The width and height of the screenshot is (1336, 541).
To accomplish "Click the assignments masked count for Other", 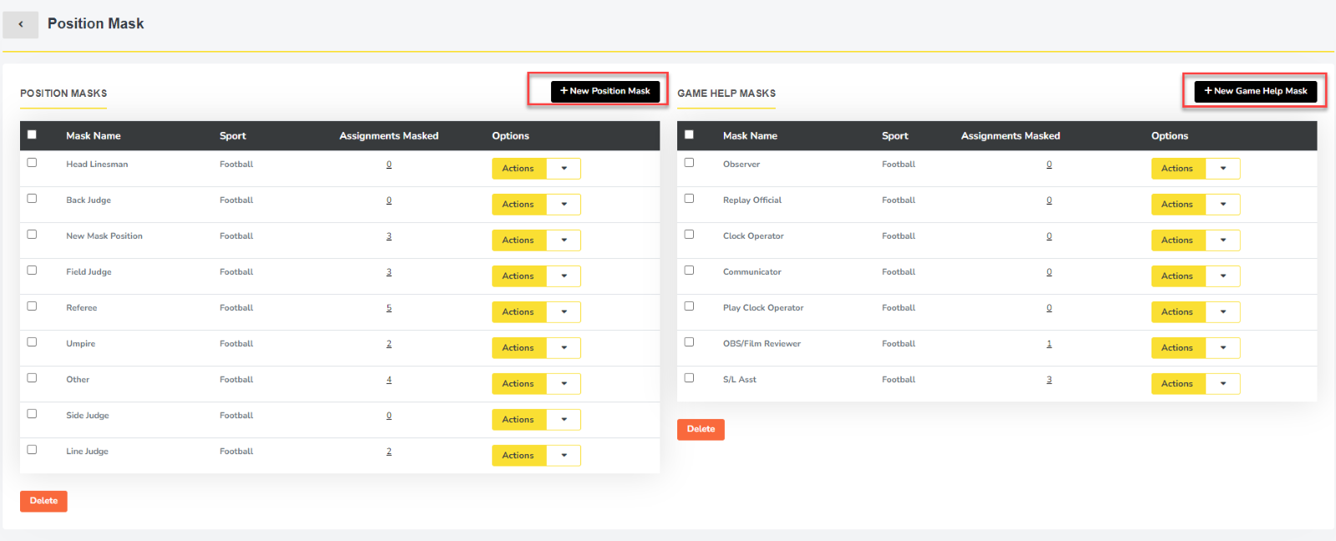I will [389, 380].
